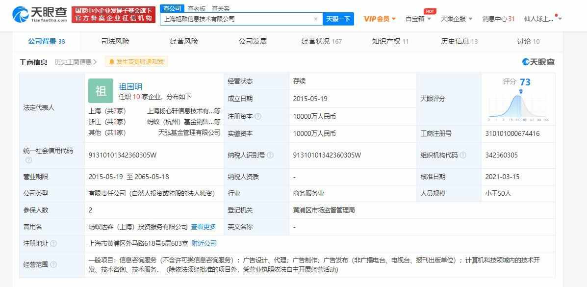Open the 历史信息 tab
The width and height of the screenshot is (587, 287).
pos(459,41)
